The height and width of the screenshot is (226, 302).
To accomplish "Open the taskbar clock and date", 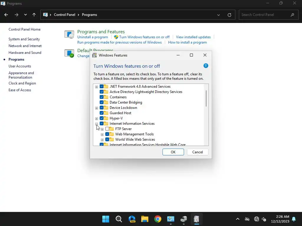I will pos(280,219).
